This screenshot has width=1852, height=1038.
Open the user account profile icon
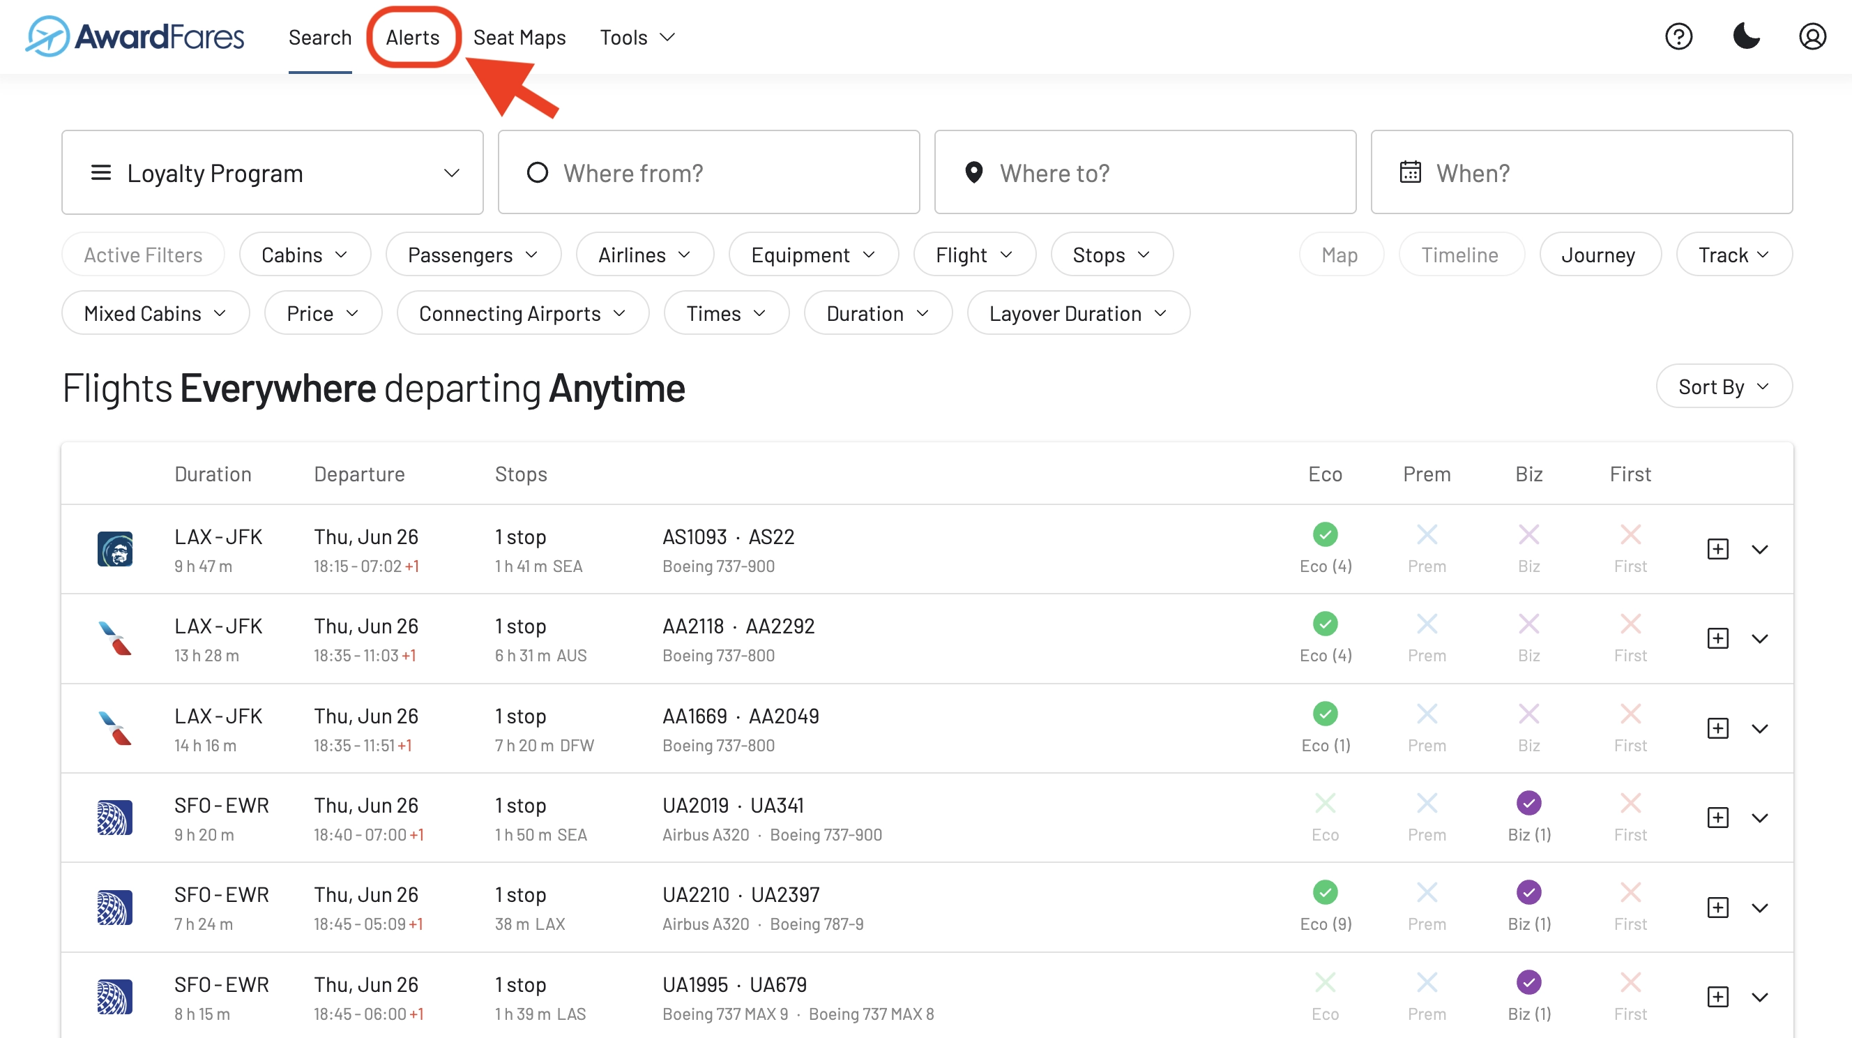coord(1812,37)
